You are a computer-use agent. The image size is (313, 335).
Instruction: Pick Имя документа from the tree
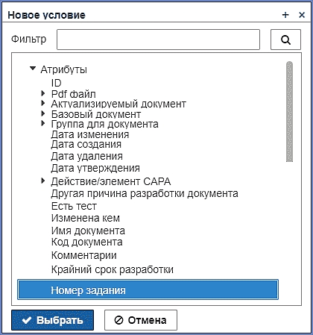click(88, 231)
